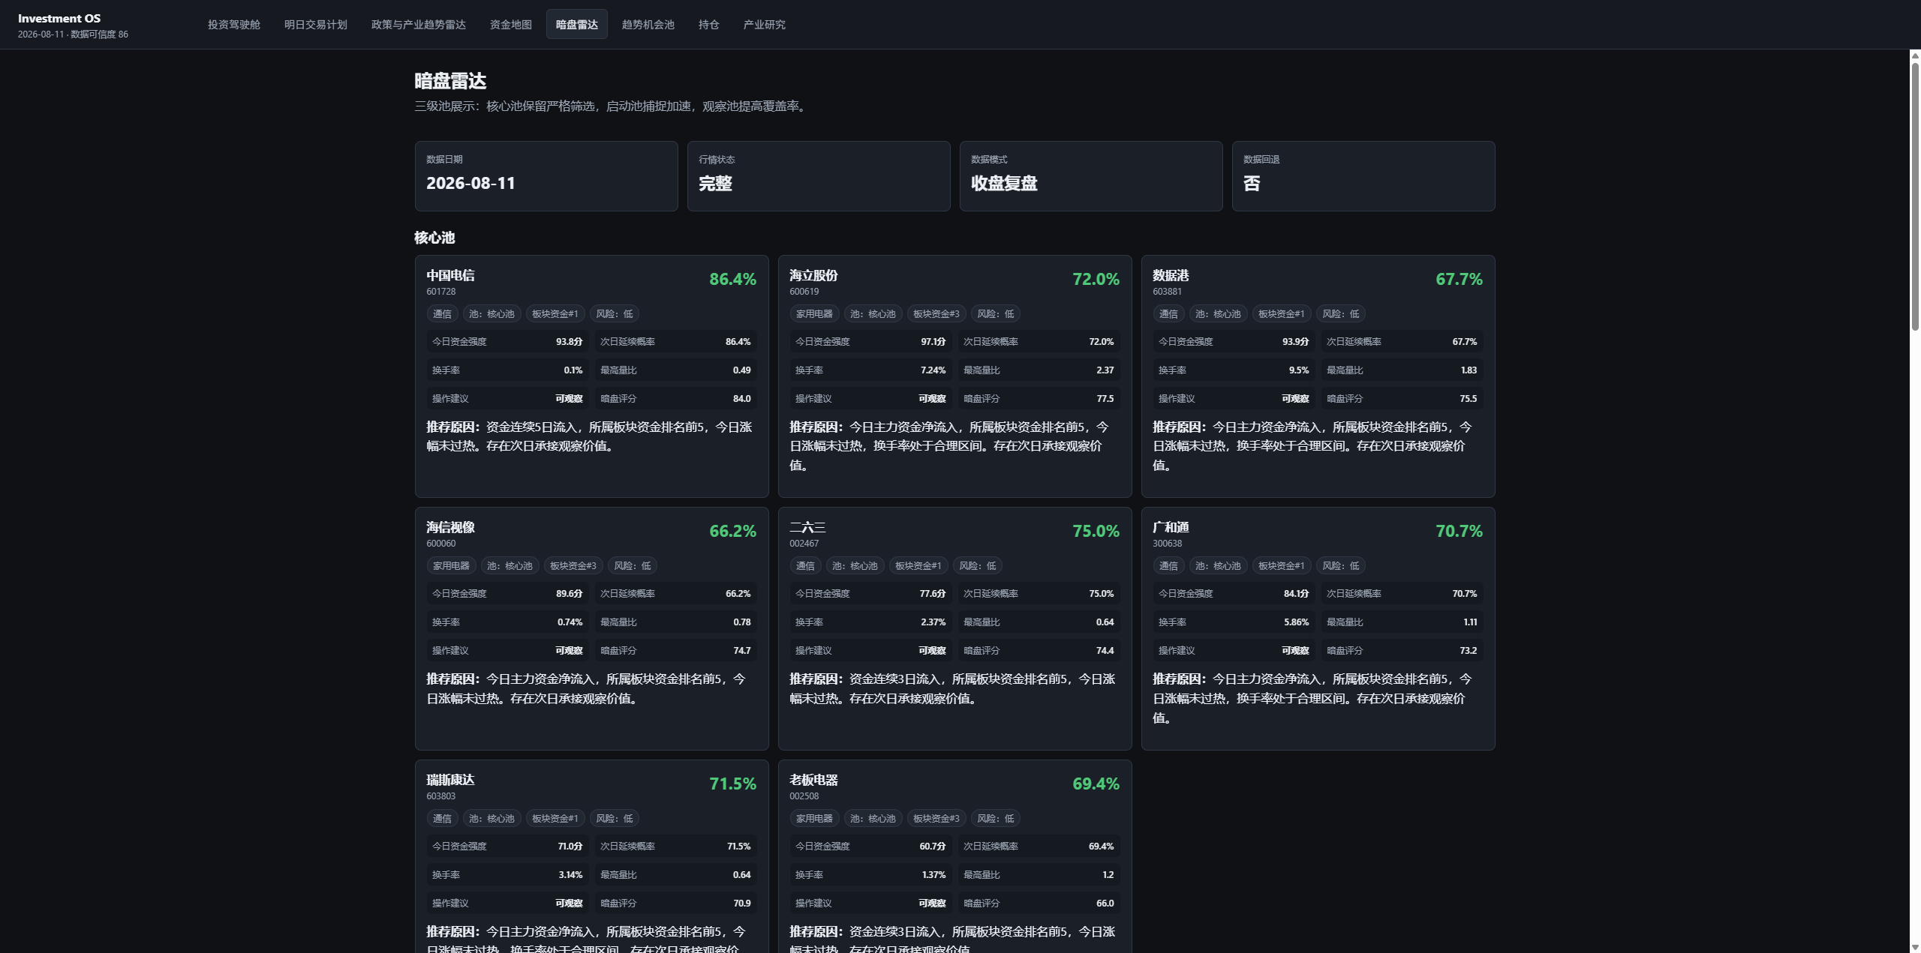
Task: Click the green 69.4% probability figure
Action: click(x=1096, y=784)
